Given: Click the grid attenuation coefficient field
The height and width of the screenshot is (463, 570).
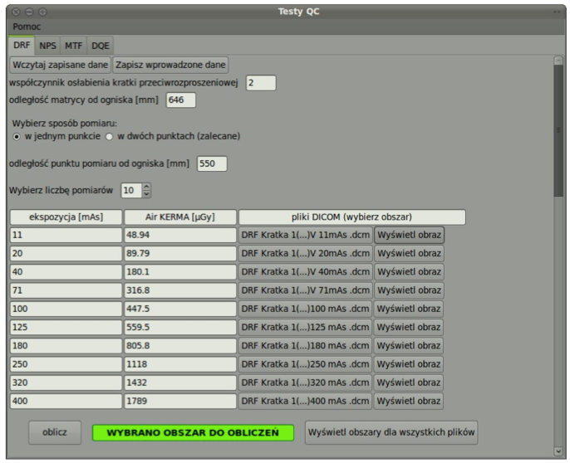Looking at the screenshot, I should [260, 83].
